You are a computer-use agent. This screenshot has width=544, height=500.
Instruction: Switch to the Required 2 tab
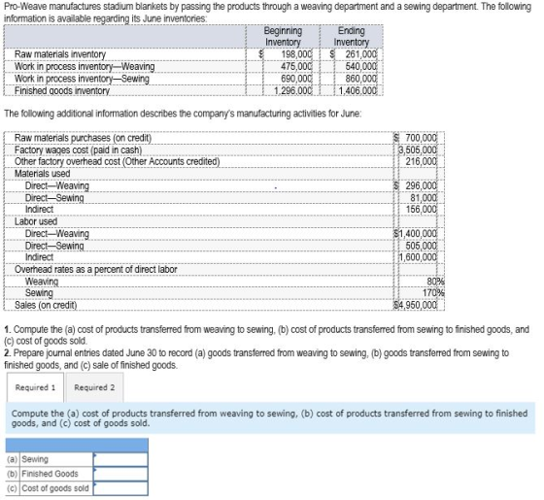94,387
